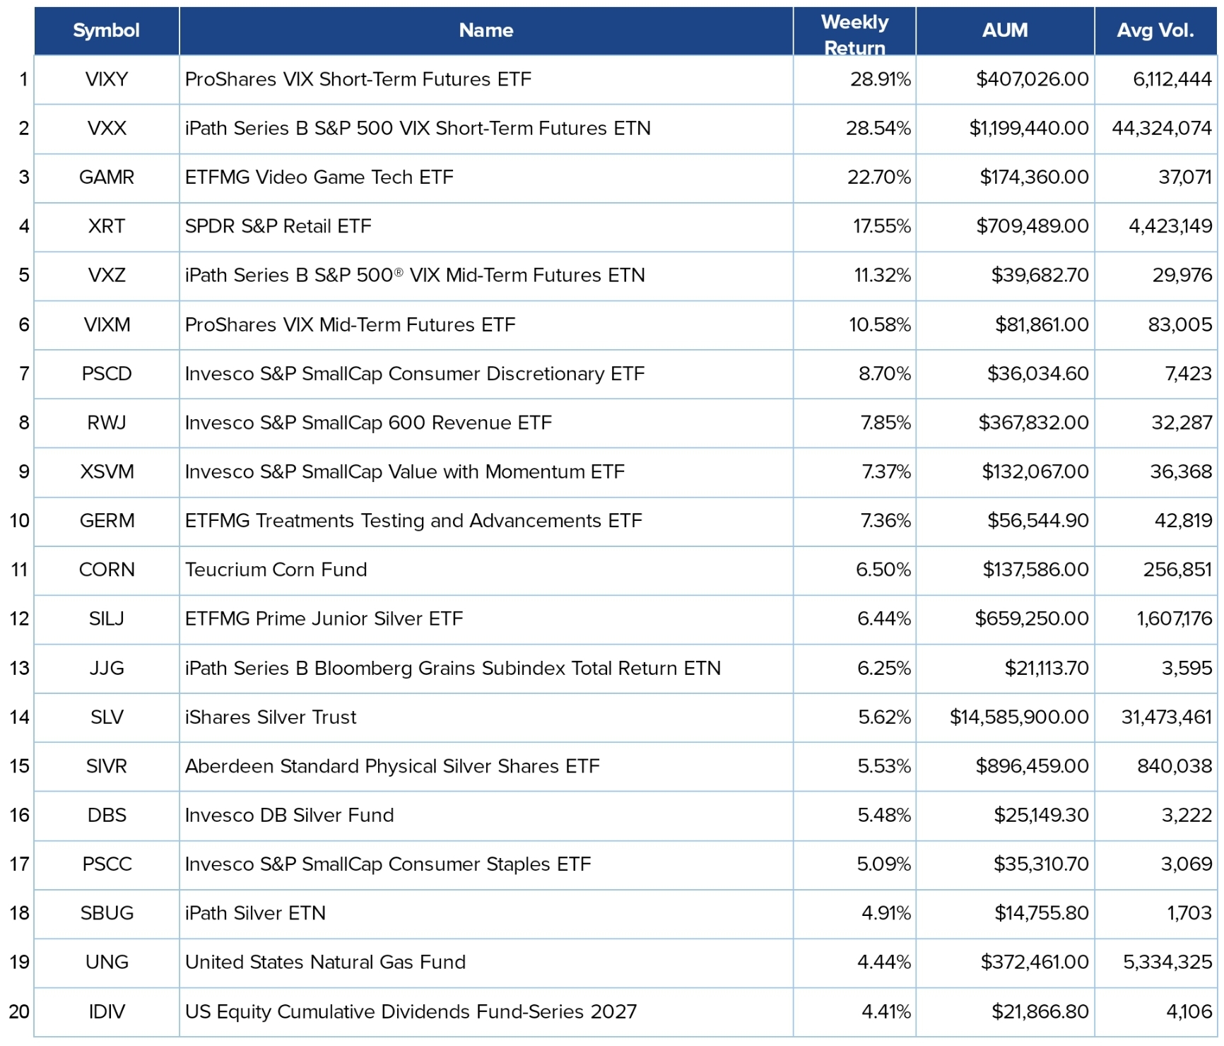Select the SLV symbol cell
Viewport: 1224px width, 1046px height.
pyautogui.click(x=107, y=717)
